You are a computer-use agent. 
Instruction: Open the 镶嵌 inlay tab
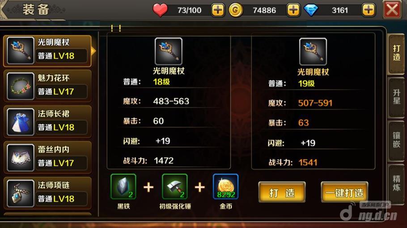click(x=396, y=140)
